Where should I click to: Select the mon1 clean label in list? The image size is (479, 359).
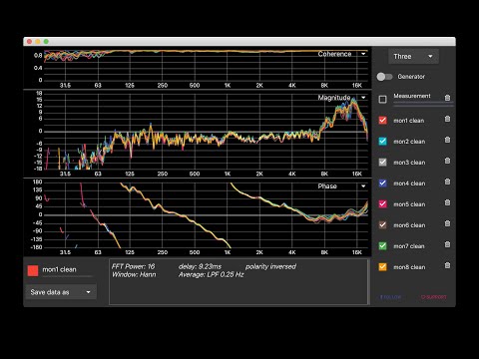pyautogui.click(x=409, y=121)
